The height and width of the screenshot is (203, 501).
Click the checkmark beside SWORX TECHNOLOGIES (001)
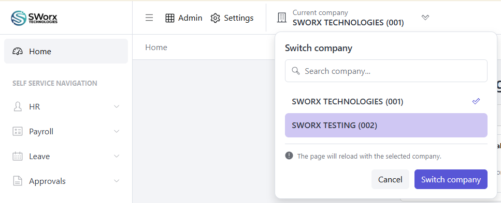[476, 101]
